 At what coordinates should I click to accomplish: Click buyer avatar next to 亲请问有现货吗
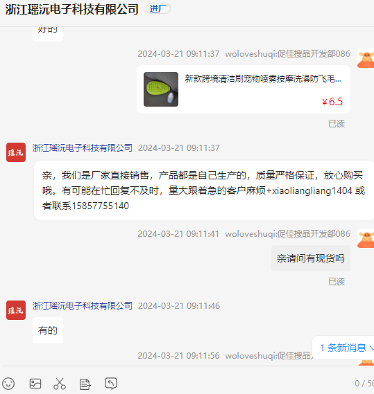[366, 238]
